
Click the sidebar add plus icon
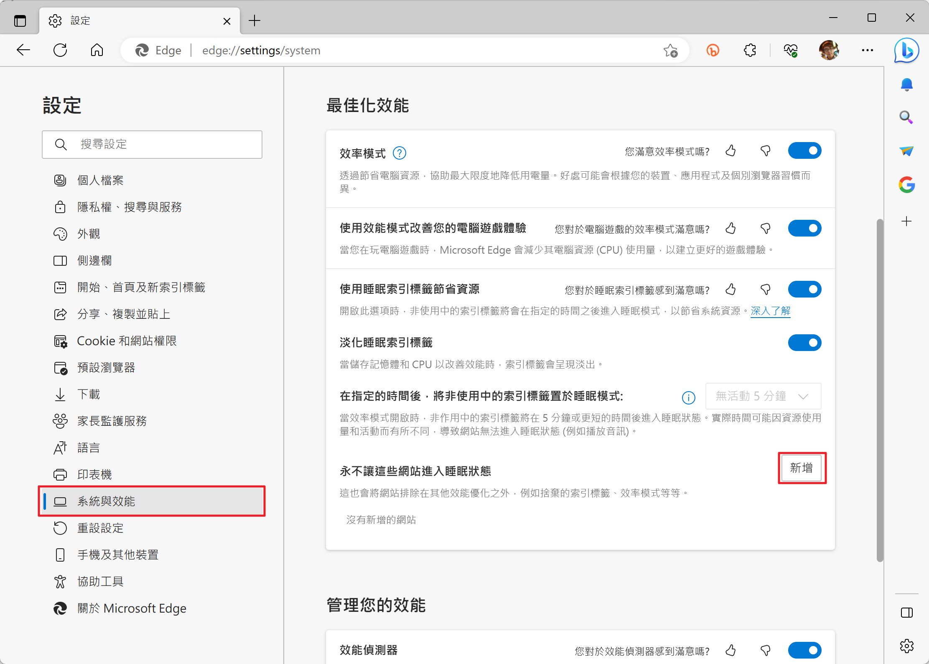pos(906,221)
